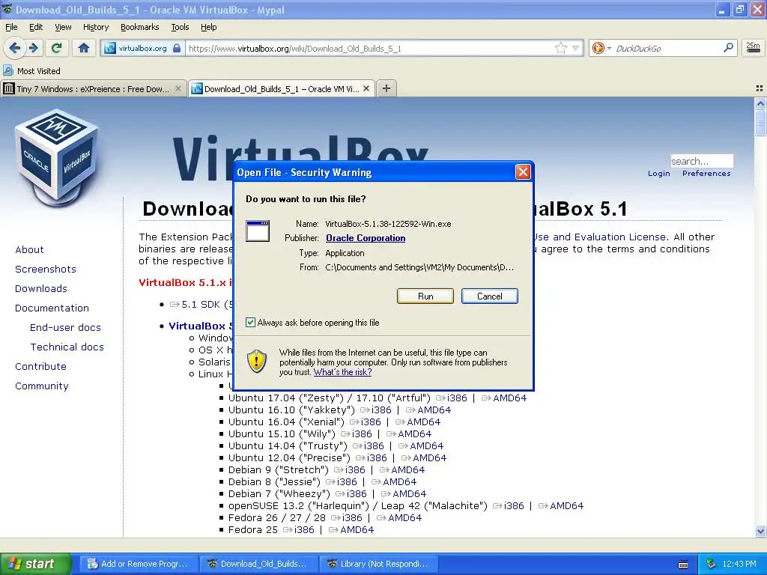Click the application file icon in dialog
This screenshot has width=767, height=575.
pyautogui.click(x=258, y=231)
